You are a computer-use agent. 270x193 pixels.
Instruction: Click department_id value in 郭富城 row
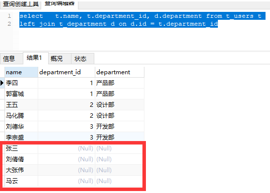[x=67, y=94]
